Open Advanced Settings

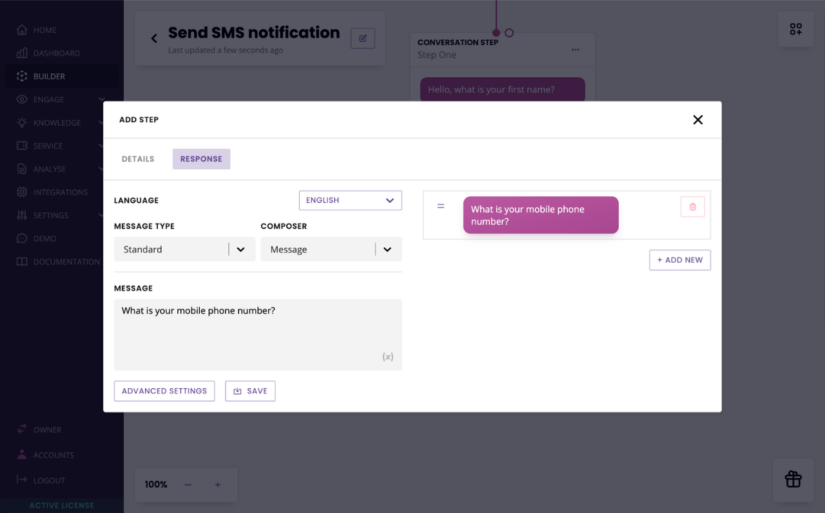point(164,391)
